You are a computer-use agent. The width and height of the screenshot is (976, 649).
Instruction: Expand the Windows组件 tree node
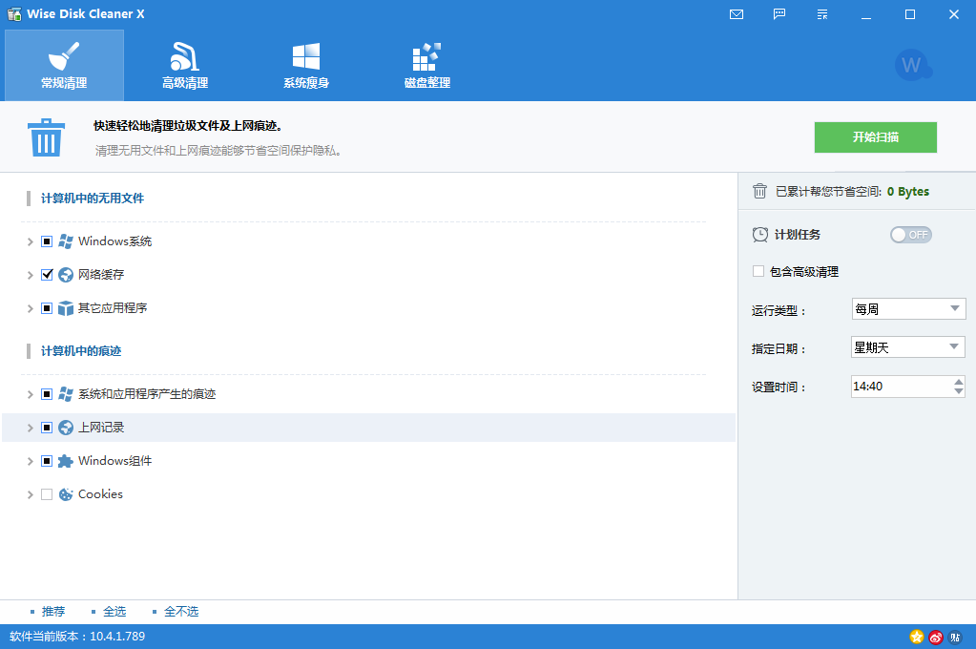point(30,461)
